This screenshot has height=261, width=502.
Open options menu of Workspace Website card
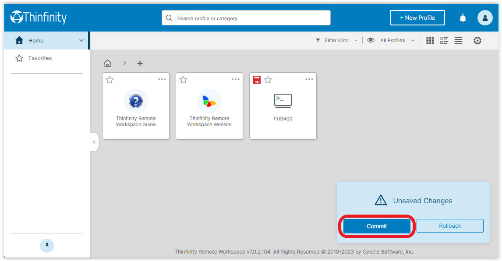tap(236, 79)
